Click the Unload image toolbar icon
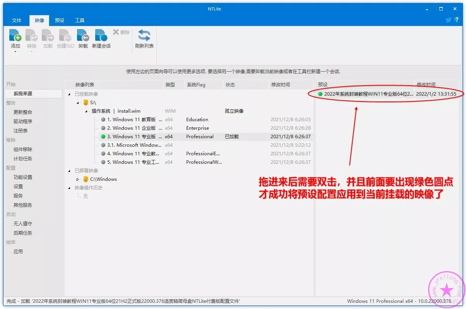Image resolution: width=466 pixels, height=309 pixels. pos(83,36)
